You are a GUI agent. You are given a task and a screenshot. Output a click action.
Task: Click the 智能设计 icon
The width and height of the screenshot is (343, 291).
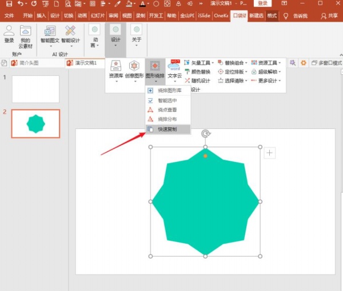[70, 34]
